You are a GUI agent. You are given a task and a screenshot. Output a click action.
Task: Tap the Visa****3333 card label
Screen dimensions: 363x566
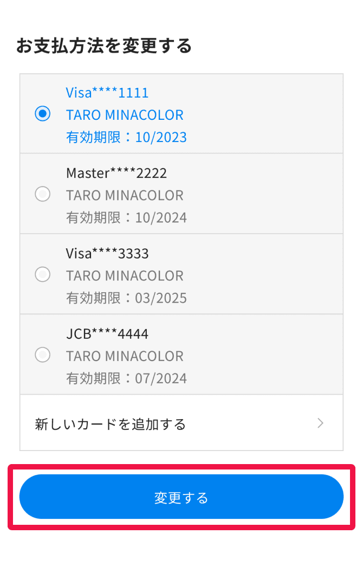(107, 253)
